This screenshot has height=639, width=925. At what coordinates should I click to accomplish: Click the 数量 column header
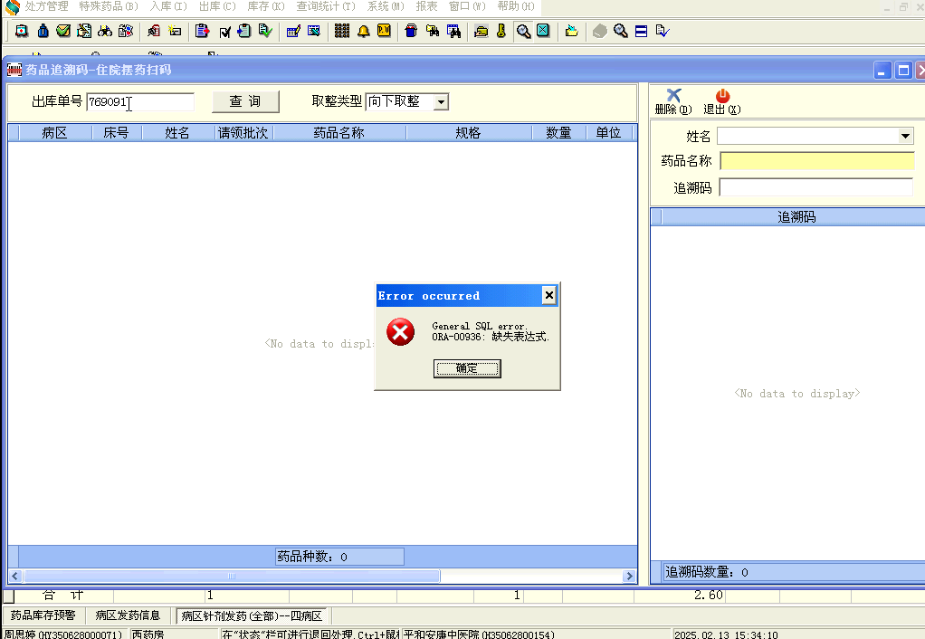558,133
